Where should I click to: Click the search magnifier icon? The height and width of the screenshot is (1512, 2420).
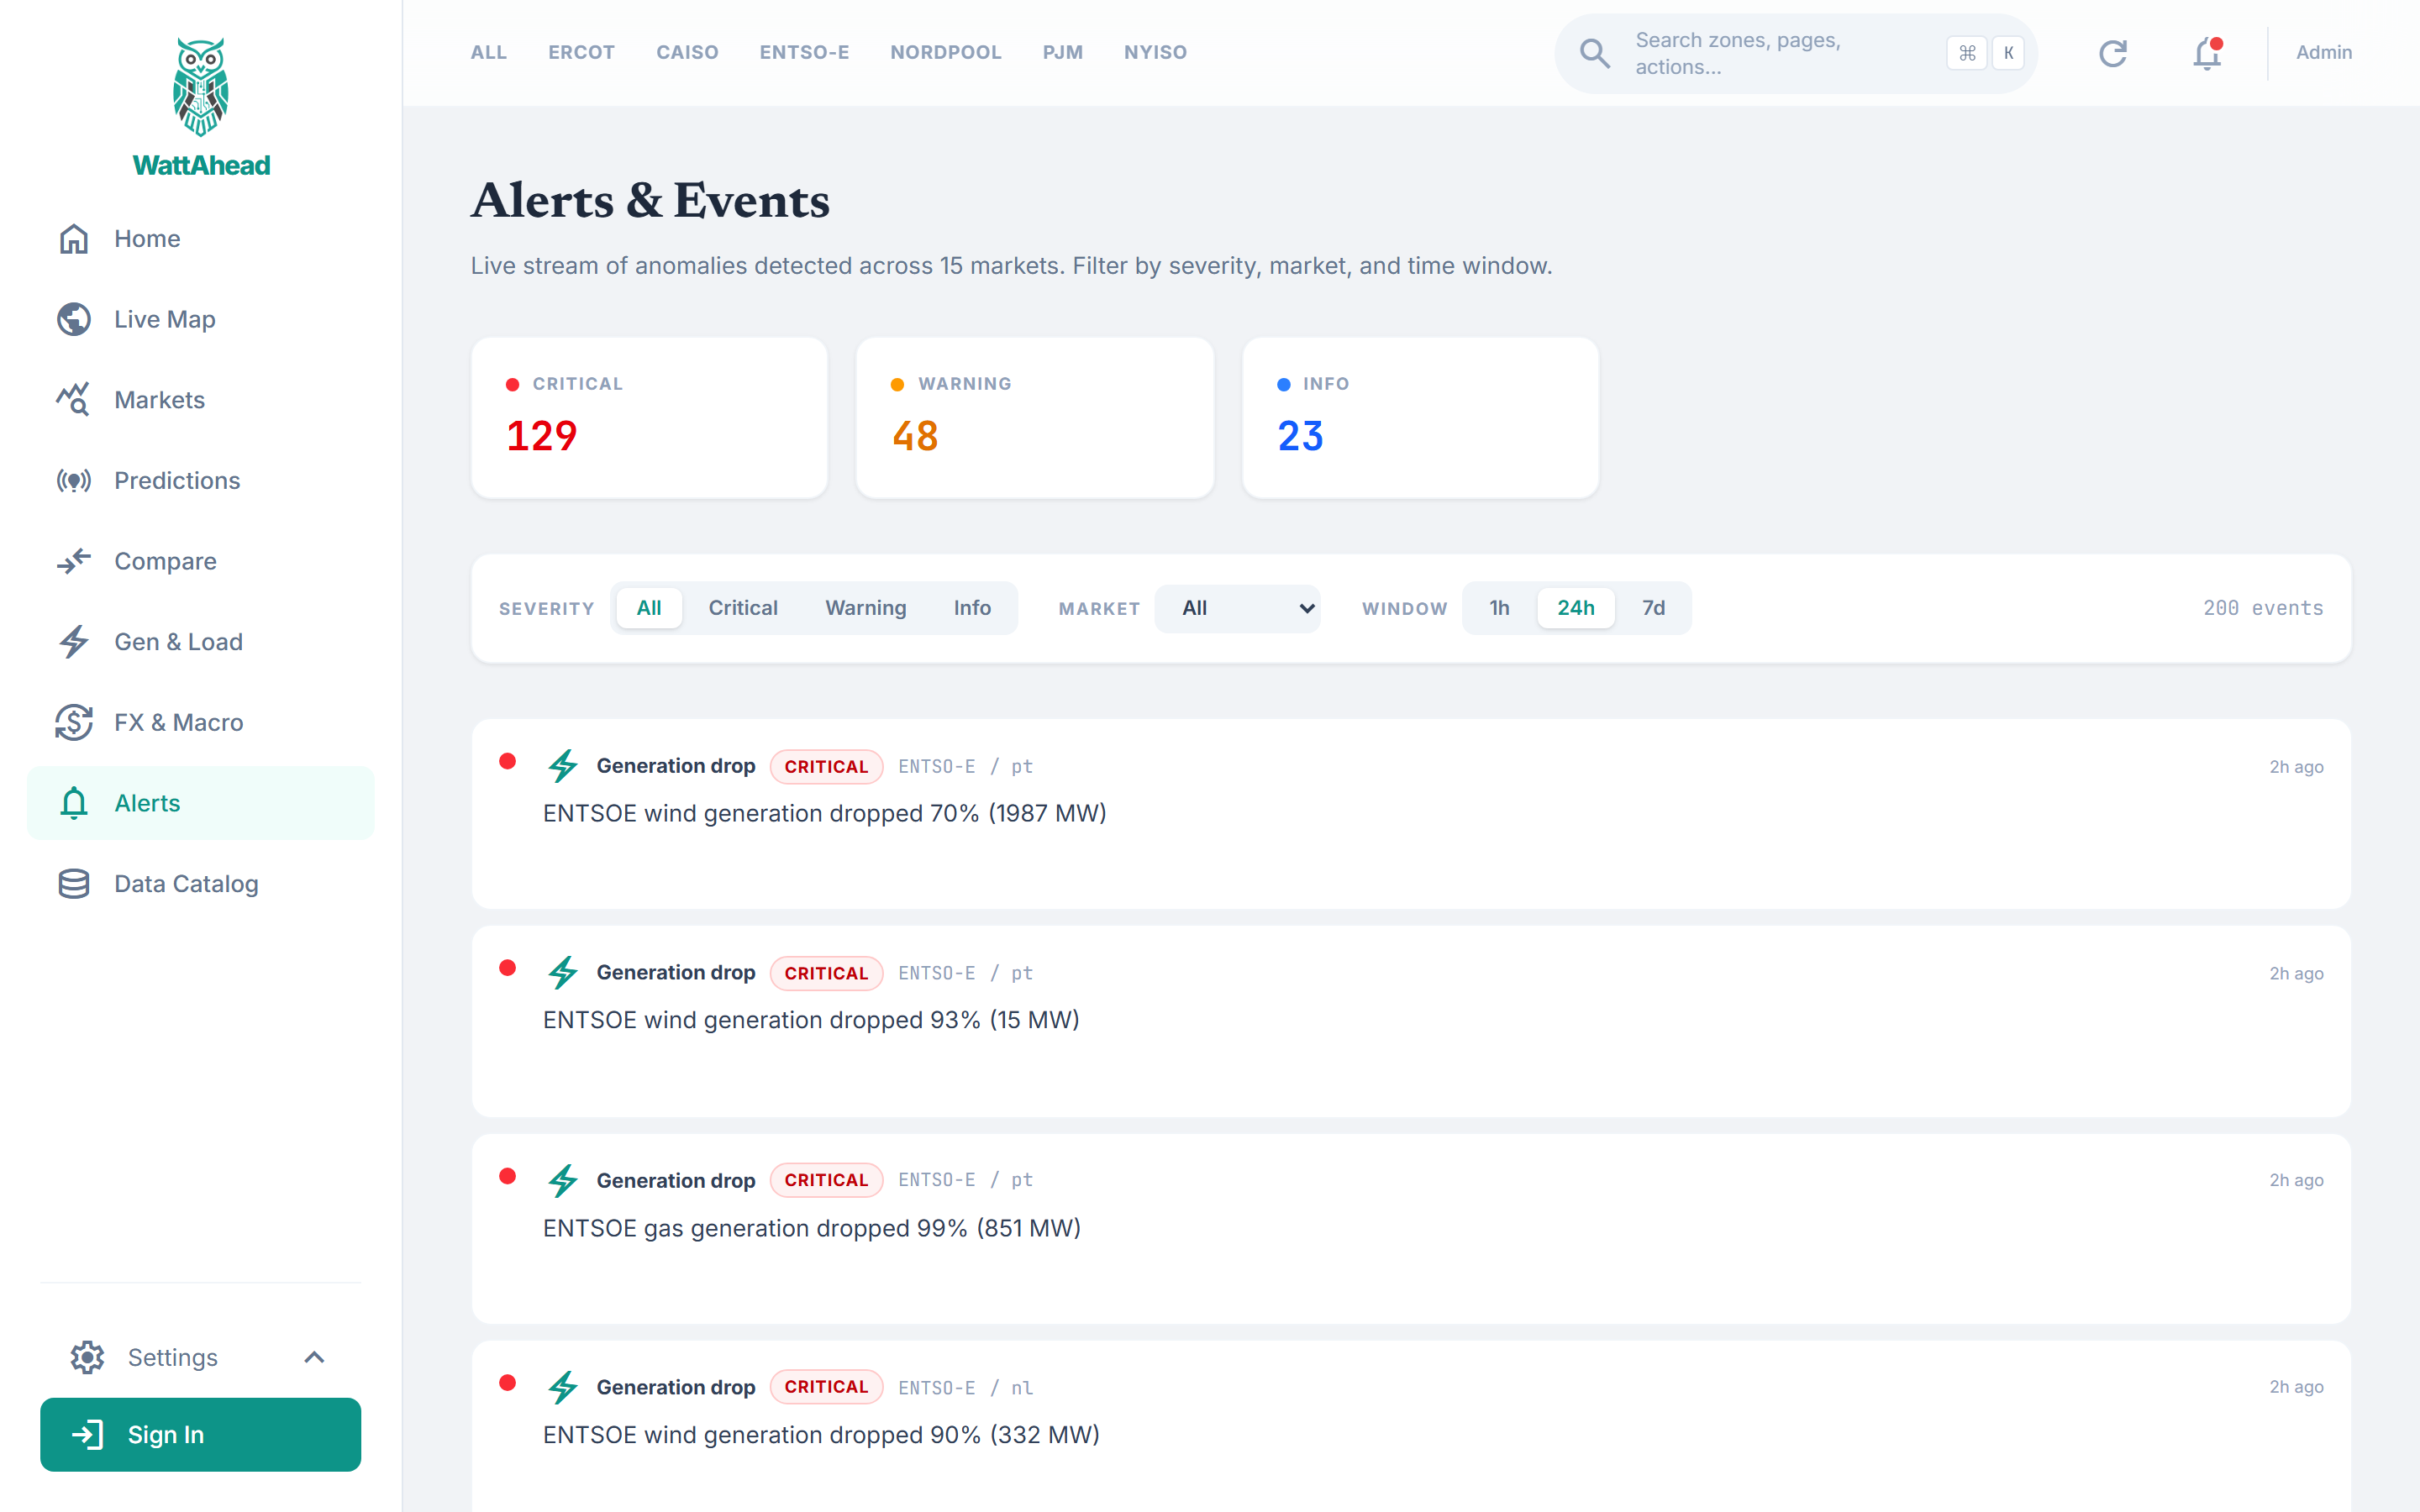pyautogui.click(x=1595, y=53)
